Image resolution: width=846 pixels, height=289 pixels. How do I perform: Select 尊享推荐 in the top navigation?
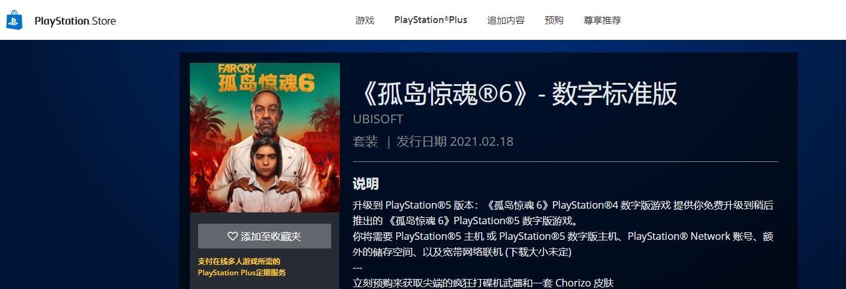coord(602,21)
